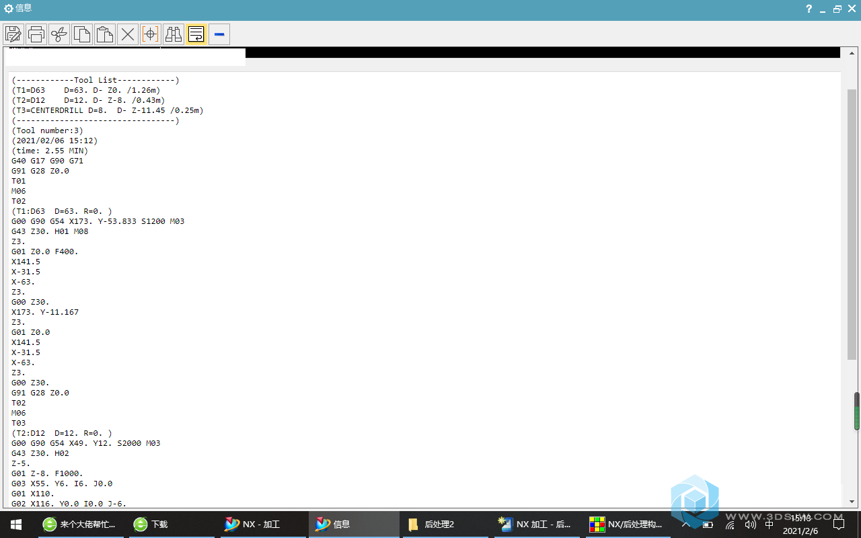Click the 'G03 X55. Y6. I6. J0.0' line
The height and width of the screenshot is (538, 861).
[62, 484]
